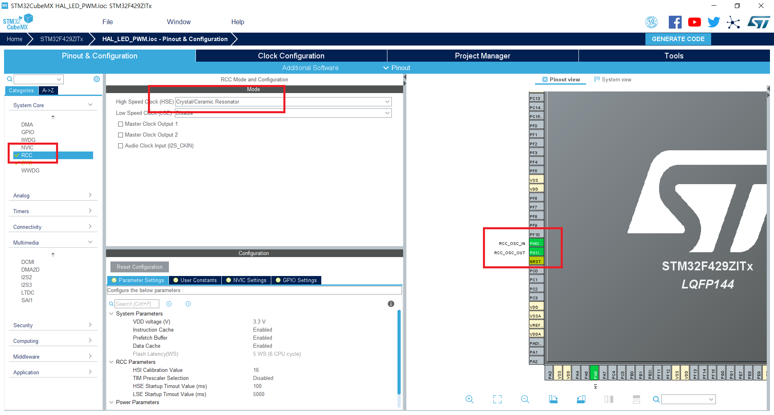
Task: Open ST Facebook page icon
Action: click(675, 22)
